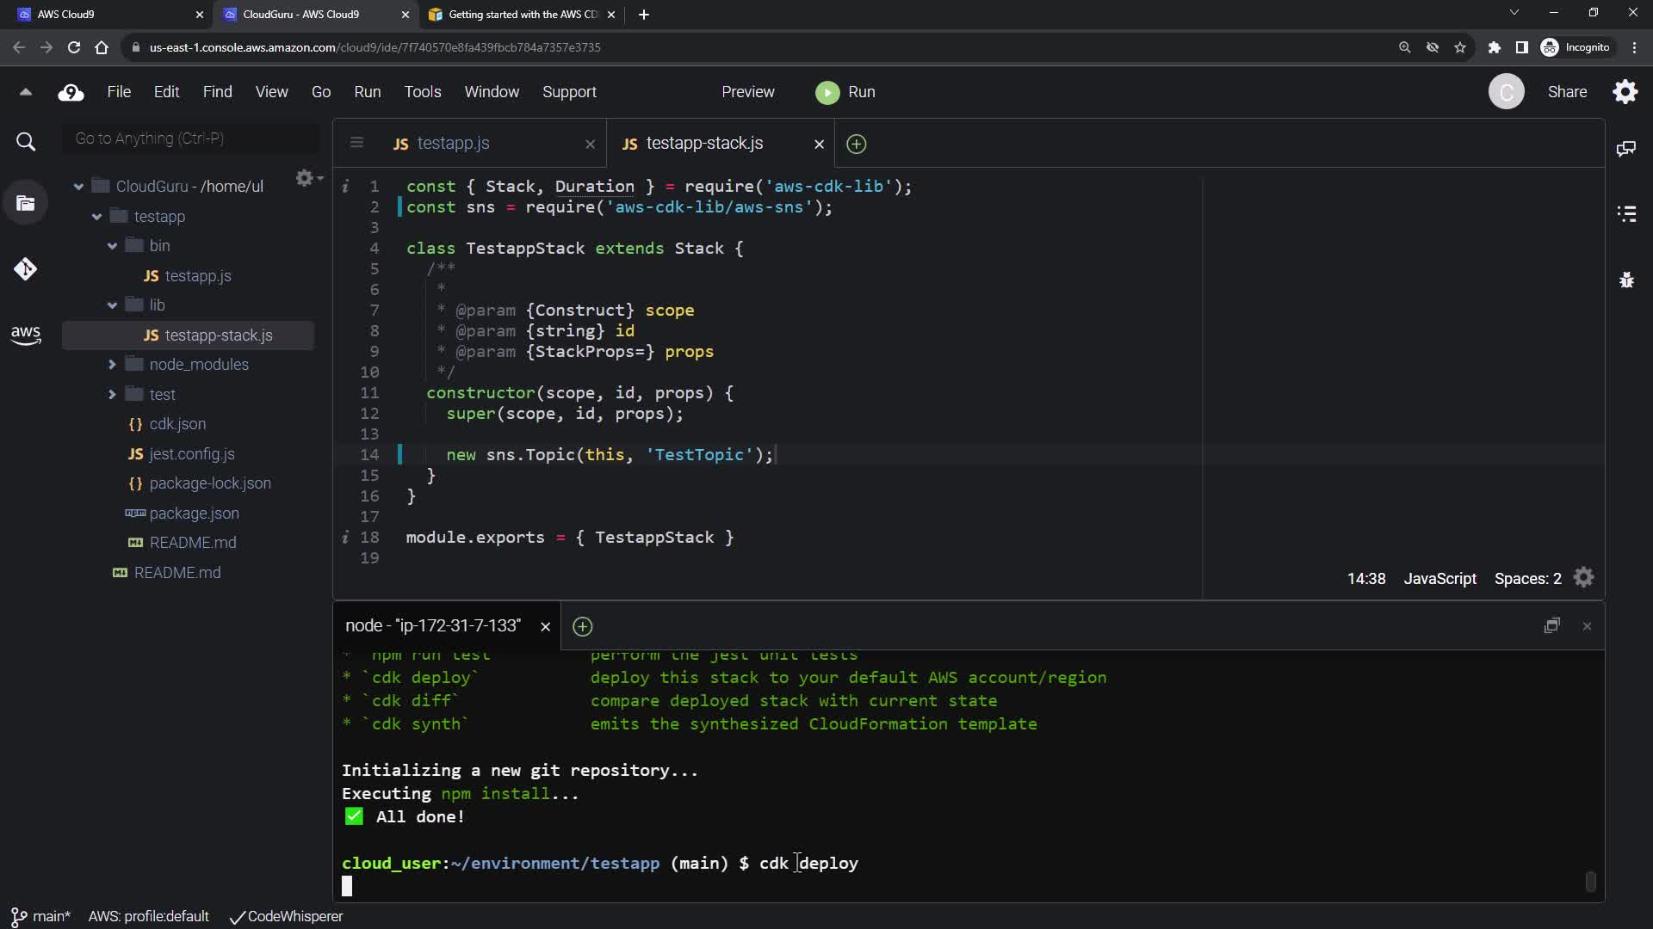Open Cloud9 preferences gear icon
1653x929 pixels.
(1625, 92)
